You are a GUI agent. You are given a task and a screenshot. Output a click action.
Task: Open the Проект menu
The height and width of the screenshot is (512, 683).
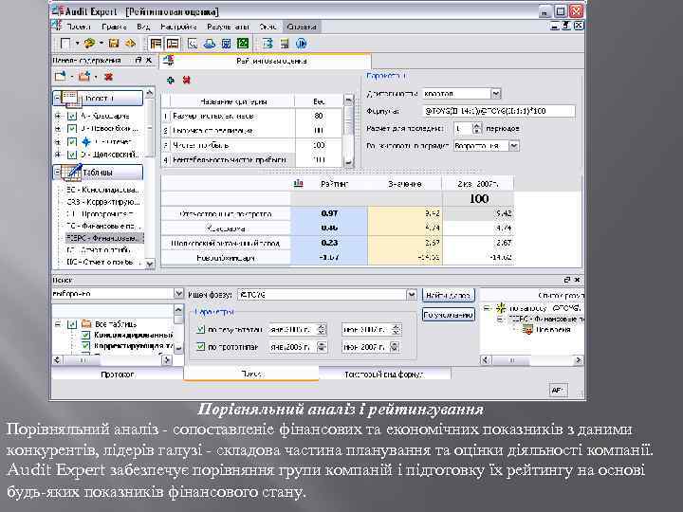pos(79,27)
